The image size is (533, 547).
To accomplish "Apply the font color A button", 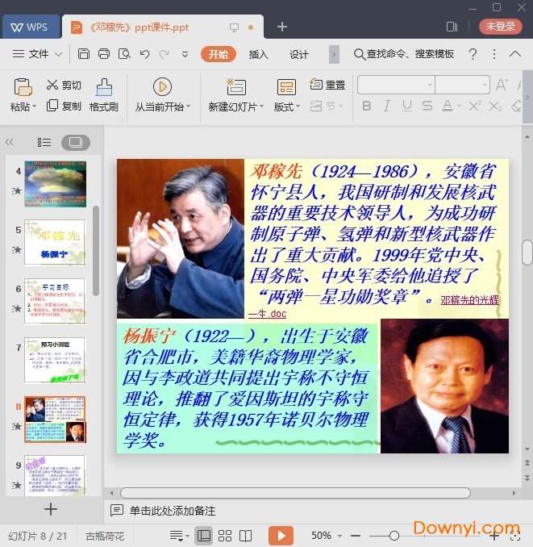I will click(x=448, y=106).
